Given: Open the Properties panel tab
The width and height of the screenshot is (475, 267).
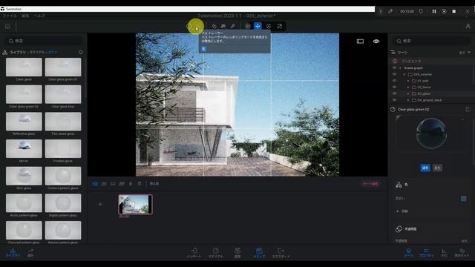Looking at the screenshot, I should pyautogui.click(x=426, y=252).
